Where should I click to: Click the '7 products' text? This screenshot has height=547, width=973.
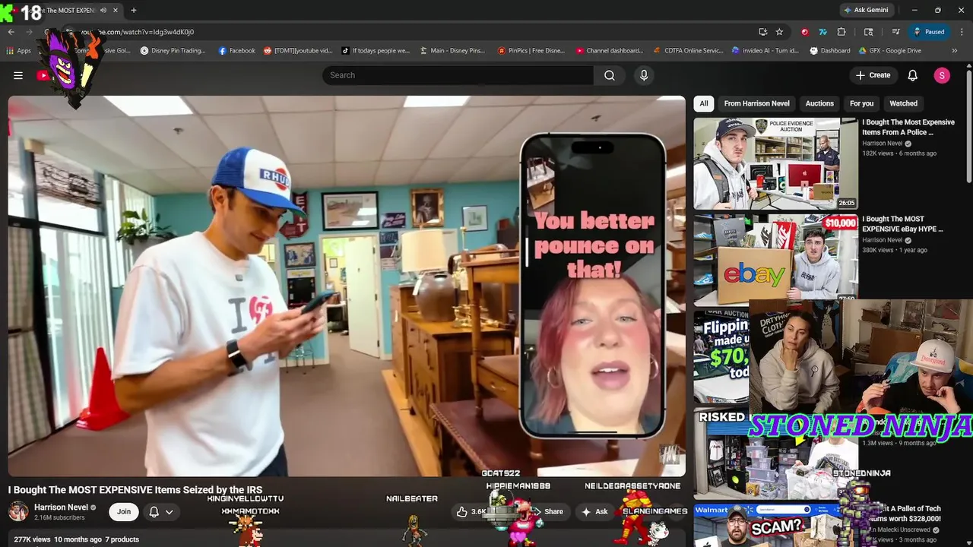(x=122, y=539)
